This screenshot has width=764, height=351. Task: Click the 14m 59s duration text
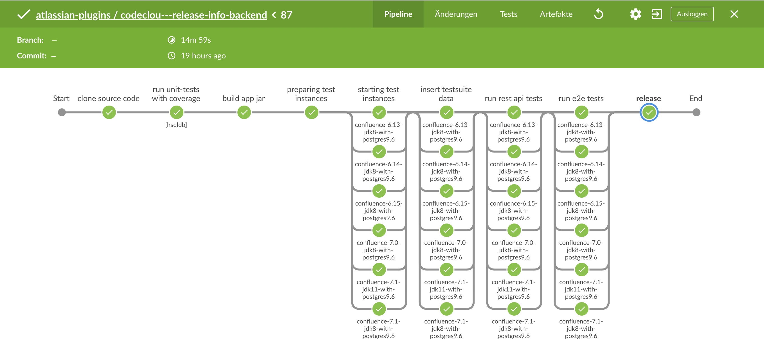pyautogui.click(x=196, y=40)
